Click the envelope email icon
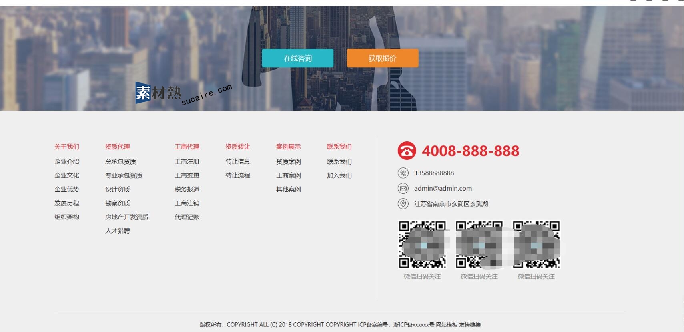This screenshot has height=332, width=684. click(403, 188)
